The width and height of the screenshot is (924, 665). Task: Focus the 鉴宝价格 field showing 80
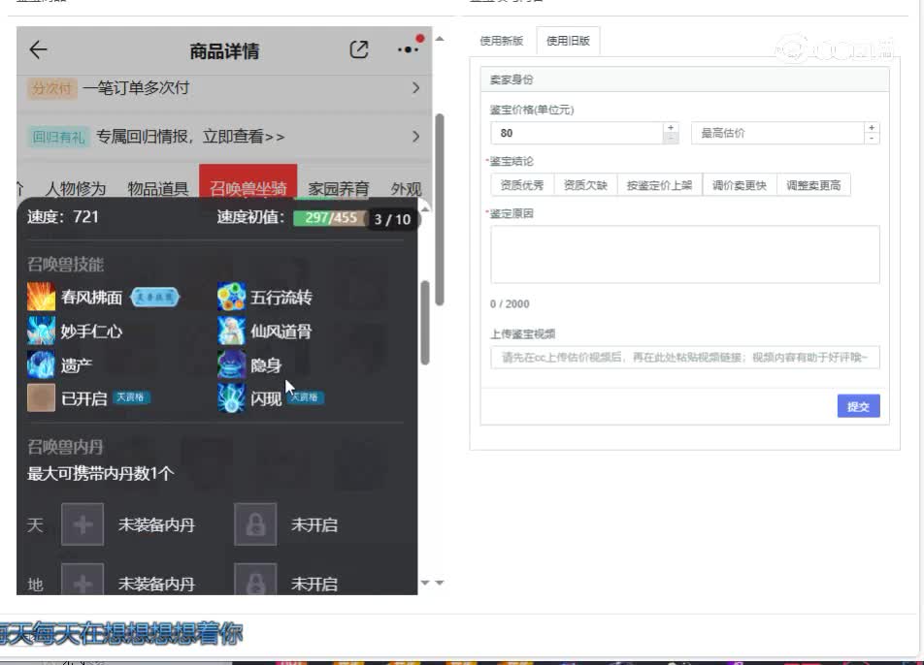[577, 133]
